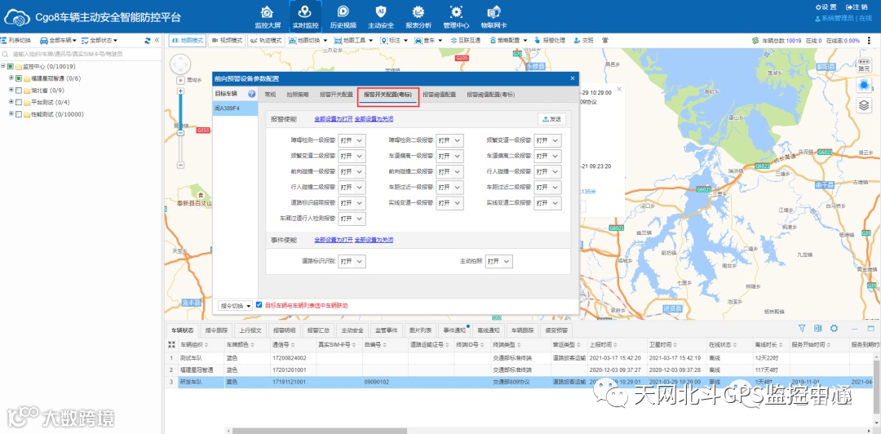Switch to the 拍照策略 tab

[298, 95]
